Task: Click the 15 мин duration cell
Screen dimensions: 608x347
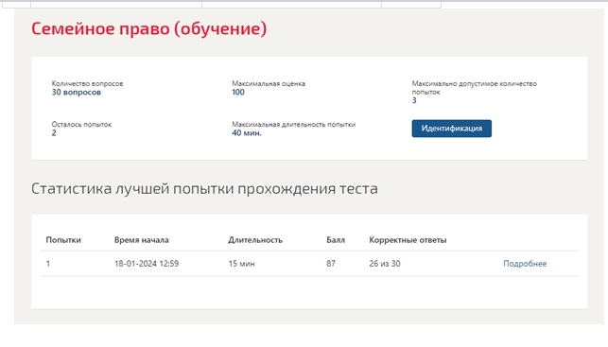Action: 241,264
